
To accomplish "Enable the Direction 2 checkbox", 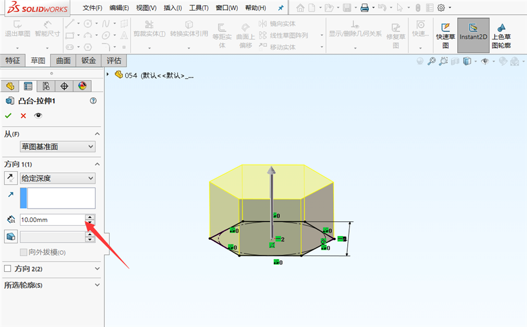I will tap(8, 268).
